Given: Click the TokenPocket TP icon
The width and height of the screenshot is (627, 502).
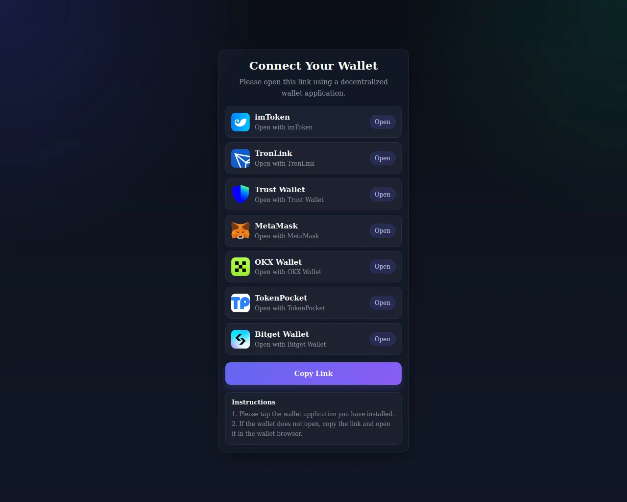Looking at the screenshot, I should (x=241, y=303).
